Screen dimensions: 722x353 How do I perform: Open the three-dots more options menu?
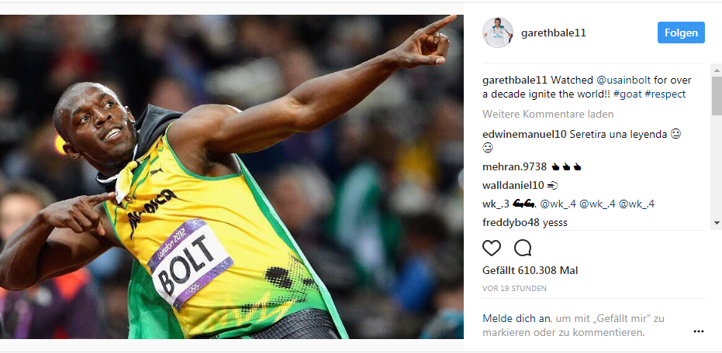click(x=699, y=331)
